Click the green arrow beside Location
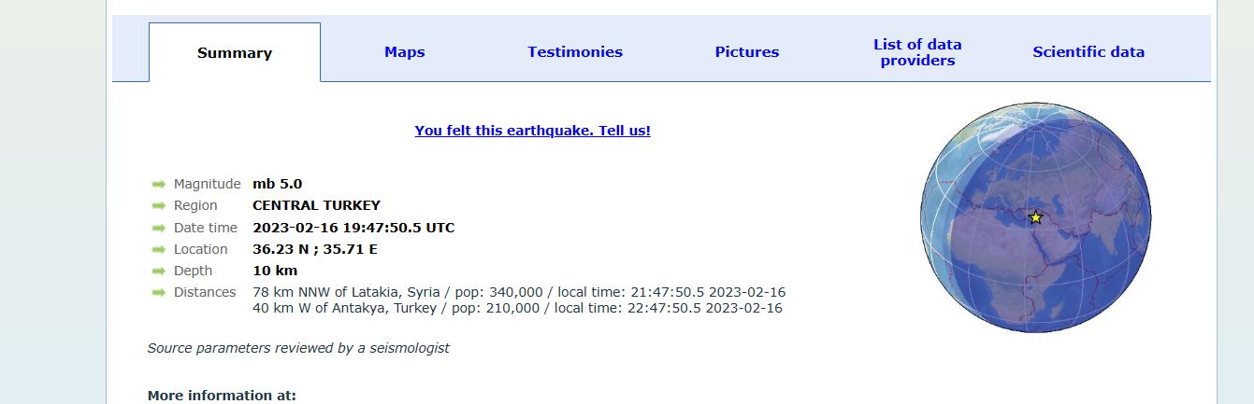Screen dimensions: 1254x404 click(x=159, y=250)
